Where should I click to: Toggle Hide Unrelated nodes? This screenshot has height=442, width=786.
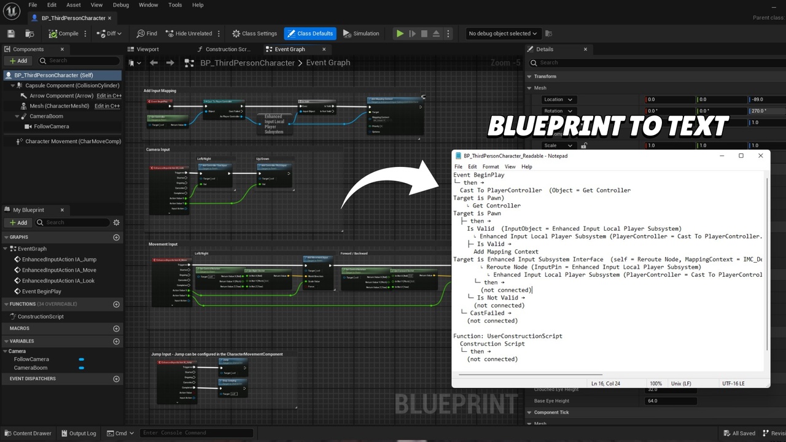pyautogui.click(x=189, y=34)
